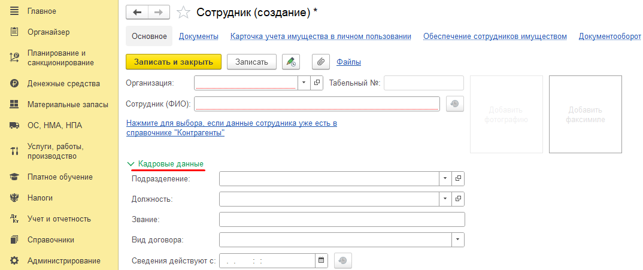Open the Справочники books icon
The image size is (643, 270).
[x=14, y=240]
